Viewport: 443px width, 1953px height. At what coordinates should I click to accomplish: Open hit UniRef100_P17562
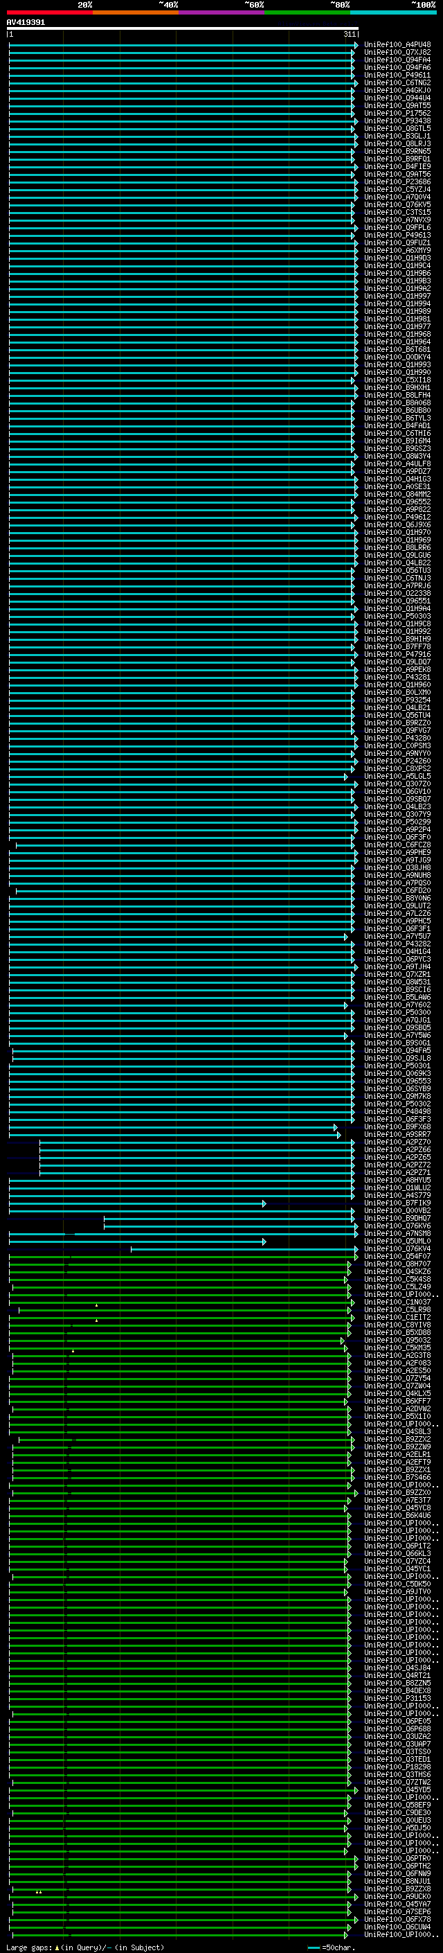pyautogui.click(x=397, y=113)
